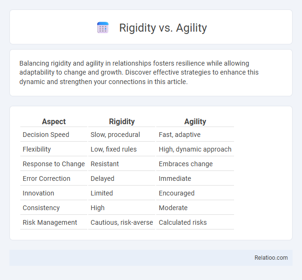The image size is (302, 280).
Task: Select the Aspect column header
Action: point(54,122)
